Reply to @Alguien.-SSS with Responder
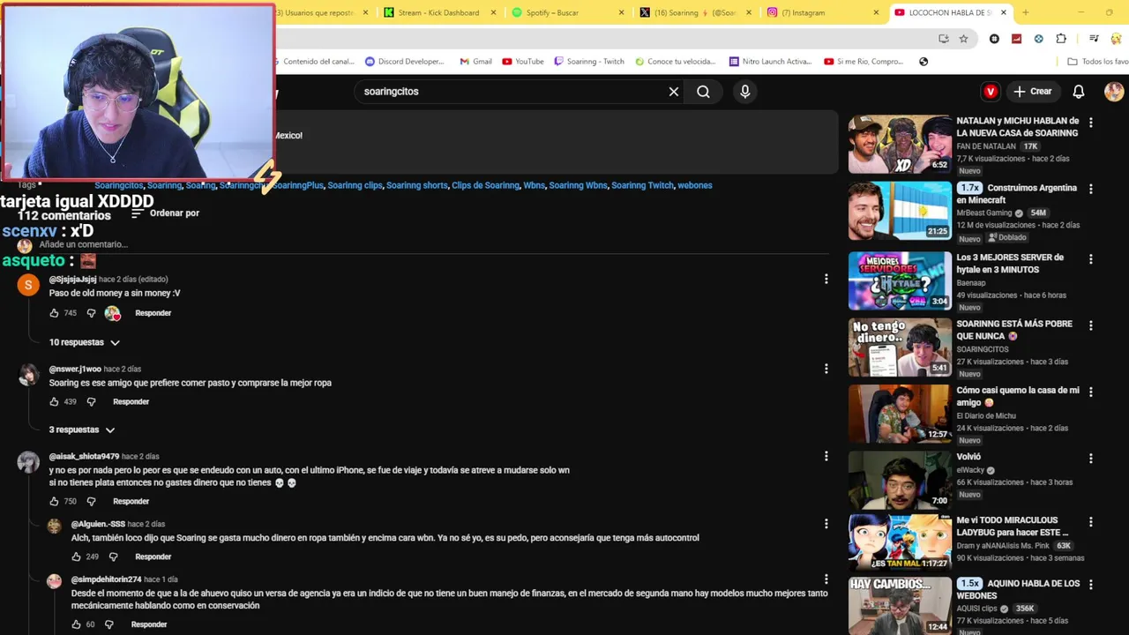Image resolution: width=1129 pixels, height=635 pixels. (153, 557)
